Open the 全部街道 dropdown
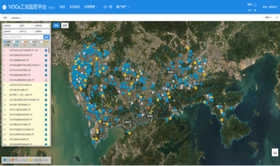Viewport: 280px width, 166px height. (x=41, y=26)
